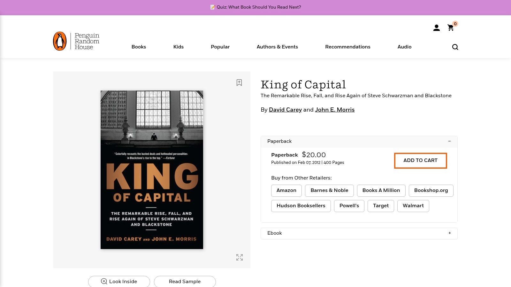
Task: Buy from Barnes & Noble
Action: click(x=329, y=190)
